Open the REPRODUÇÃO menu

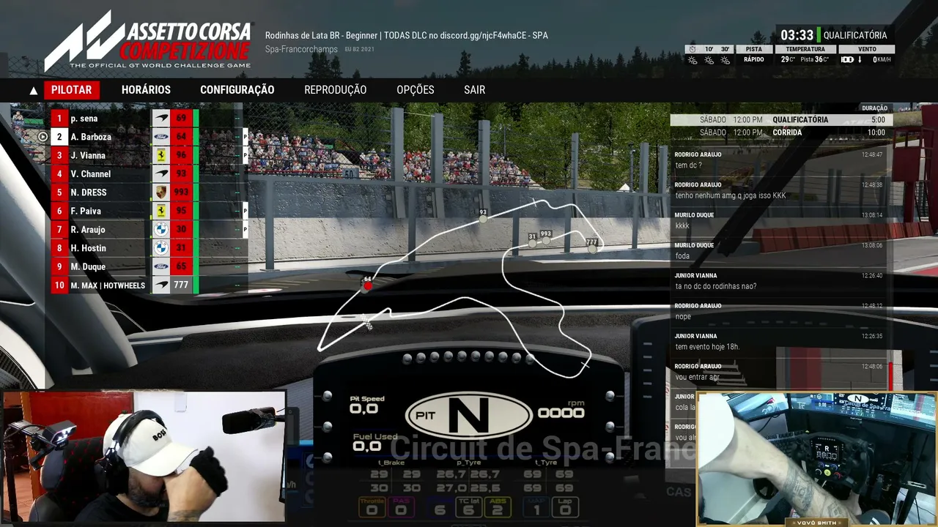click(x=335, y=90)
